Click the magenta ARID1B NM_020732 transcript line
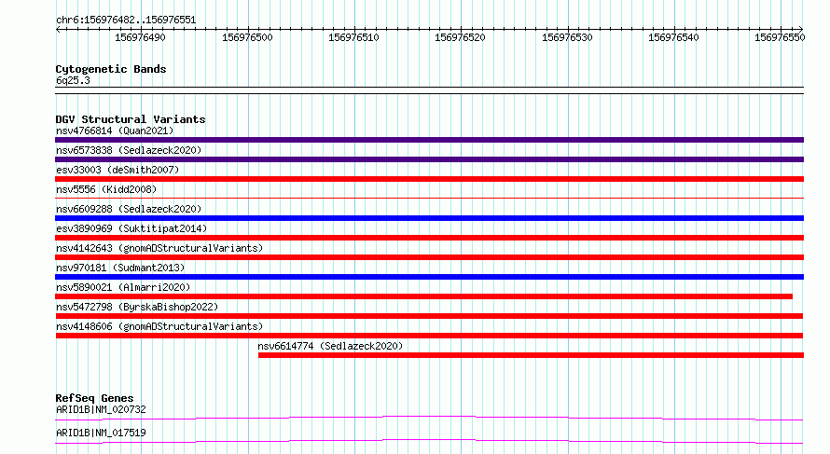The image size is (830, 454). [429, 418]
